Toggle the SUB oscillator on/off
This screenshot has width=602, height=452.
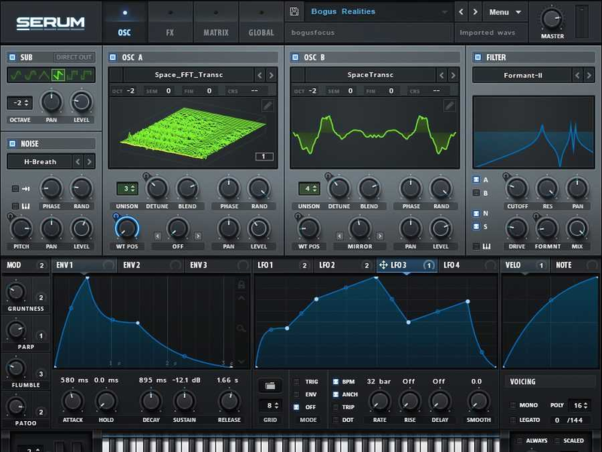click(12, 57)
